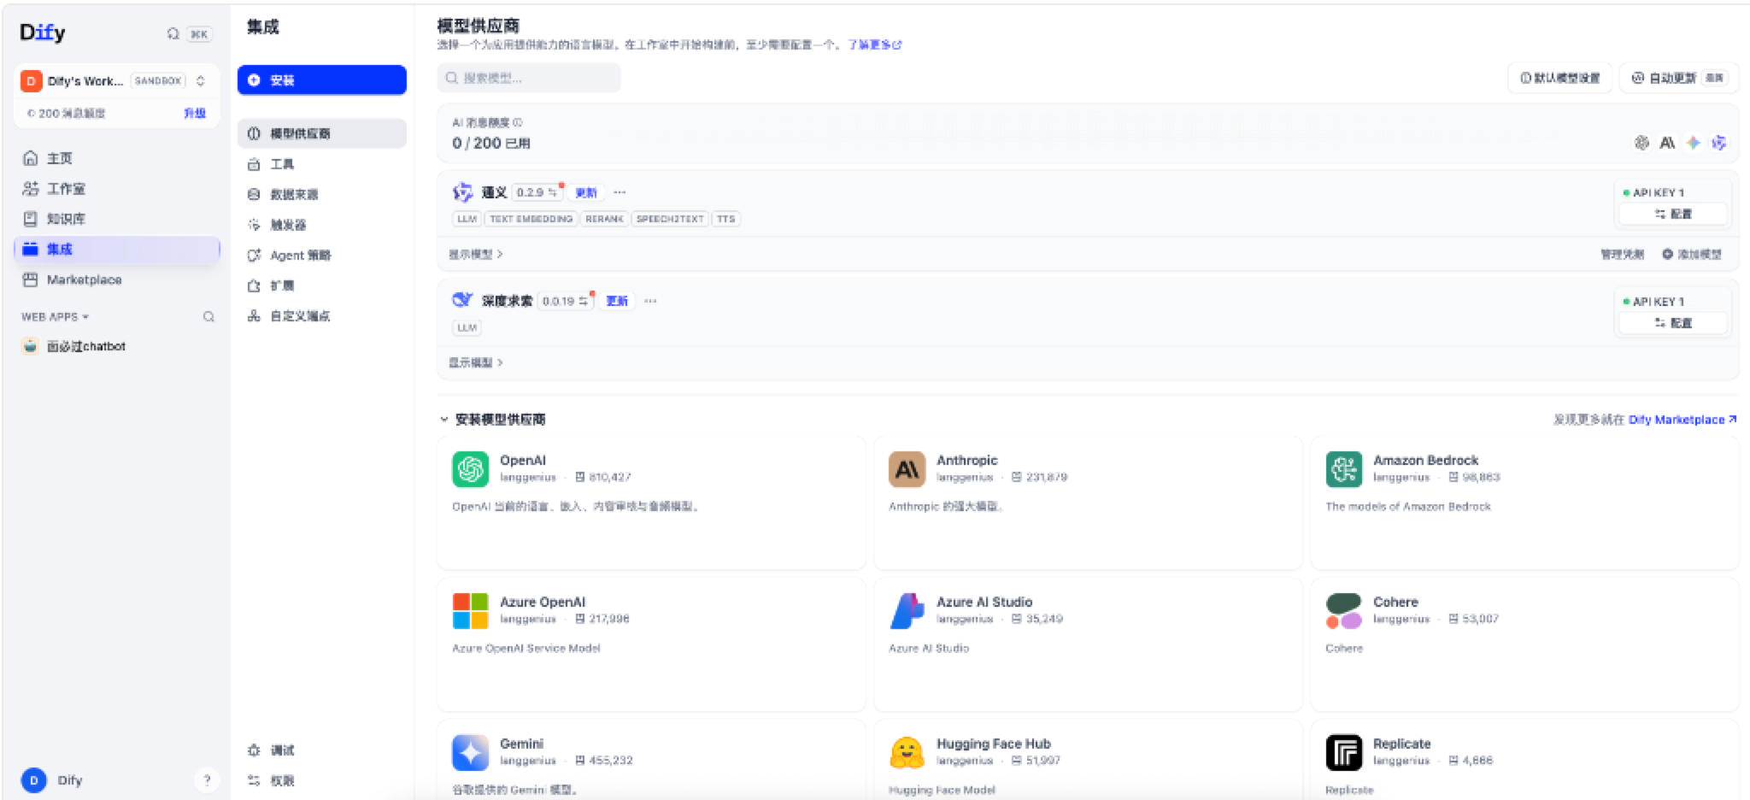Open version switcher 0.0.19 for 深度求索
Image resolution: width=1750 pixels, height=800 pixels.
click(567, 301)
